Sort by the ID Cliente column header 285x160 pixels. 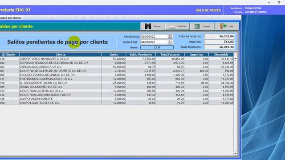9,55
